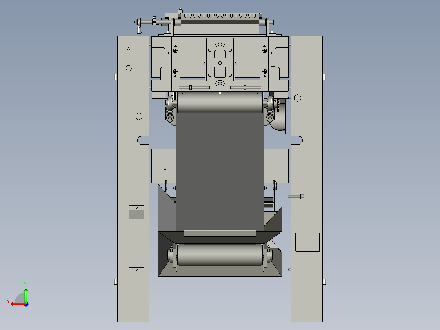Select the right side frame plate
The width and height of the screenshot is (440, 330).
[307, 179]
